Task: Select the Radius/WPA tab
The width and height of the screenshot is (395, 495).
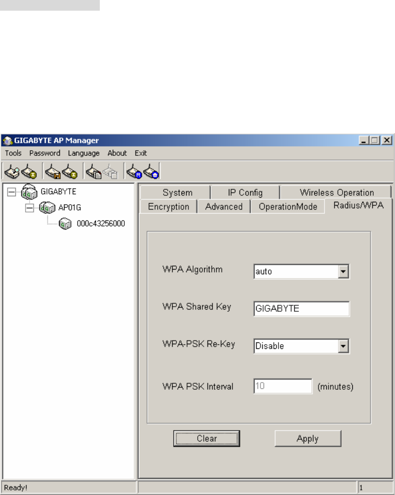Action: click(x=358, y=206)
